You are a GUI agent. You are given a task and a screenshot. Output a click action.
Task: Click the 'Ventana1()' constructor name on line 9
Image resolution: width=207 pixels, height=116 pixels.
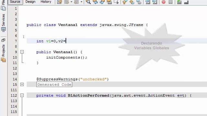[65, 52]
